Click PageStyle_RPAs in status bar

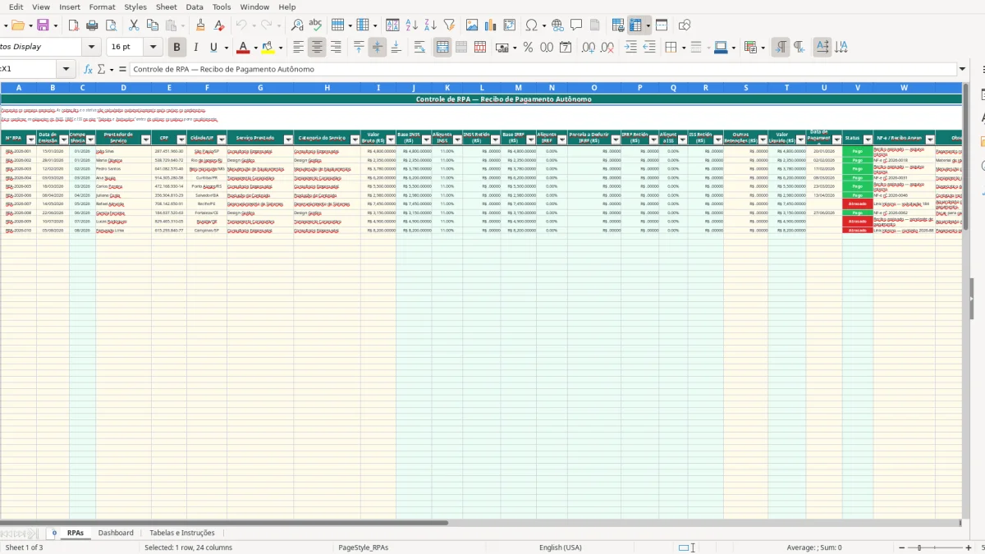click(363, 547)
